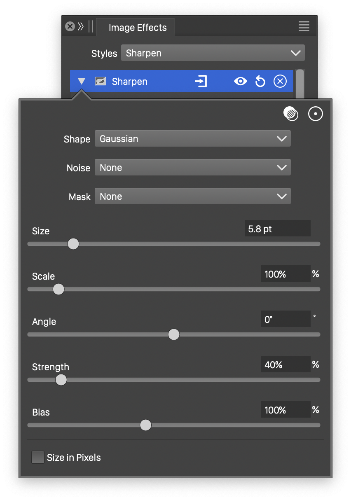Click the panel menu hamburger icon
Screen dimensions: 351x500
point(304,27)
